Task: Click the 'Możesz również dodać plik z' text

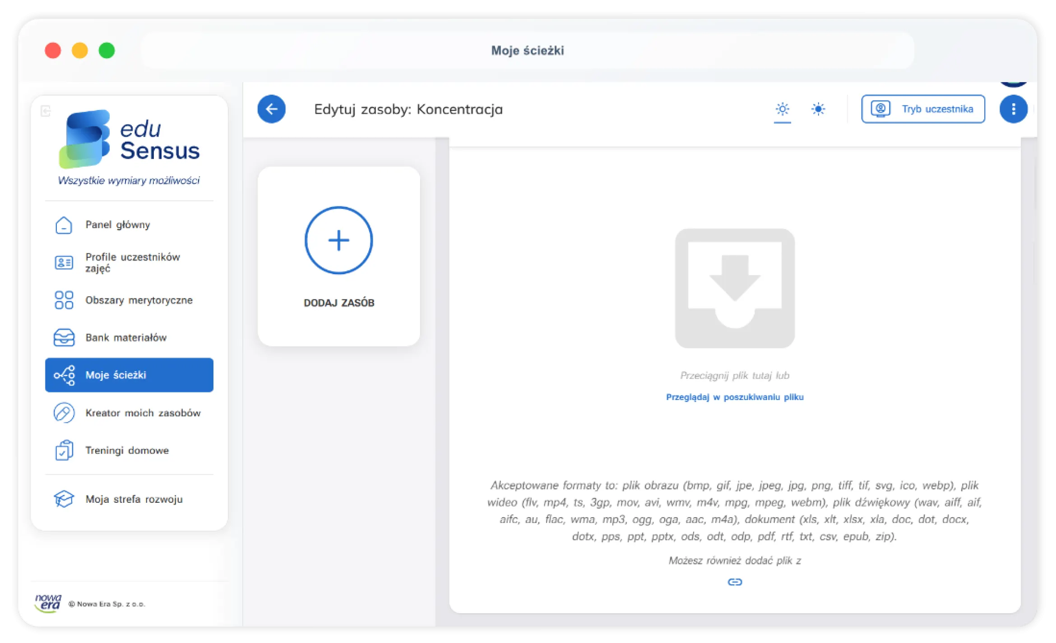Action: pyautogui.click(x=735, y=560)
